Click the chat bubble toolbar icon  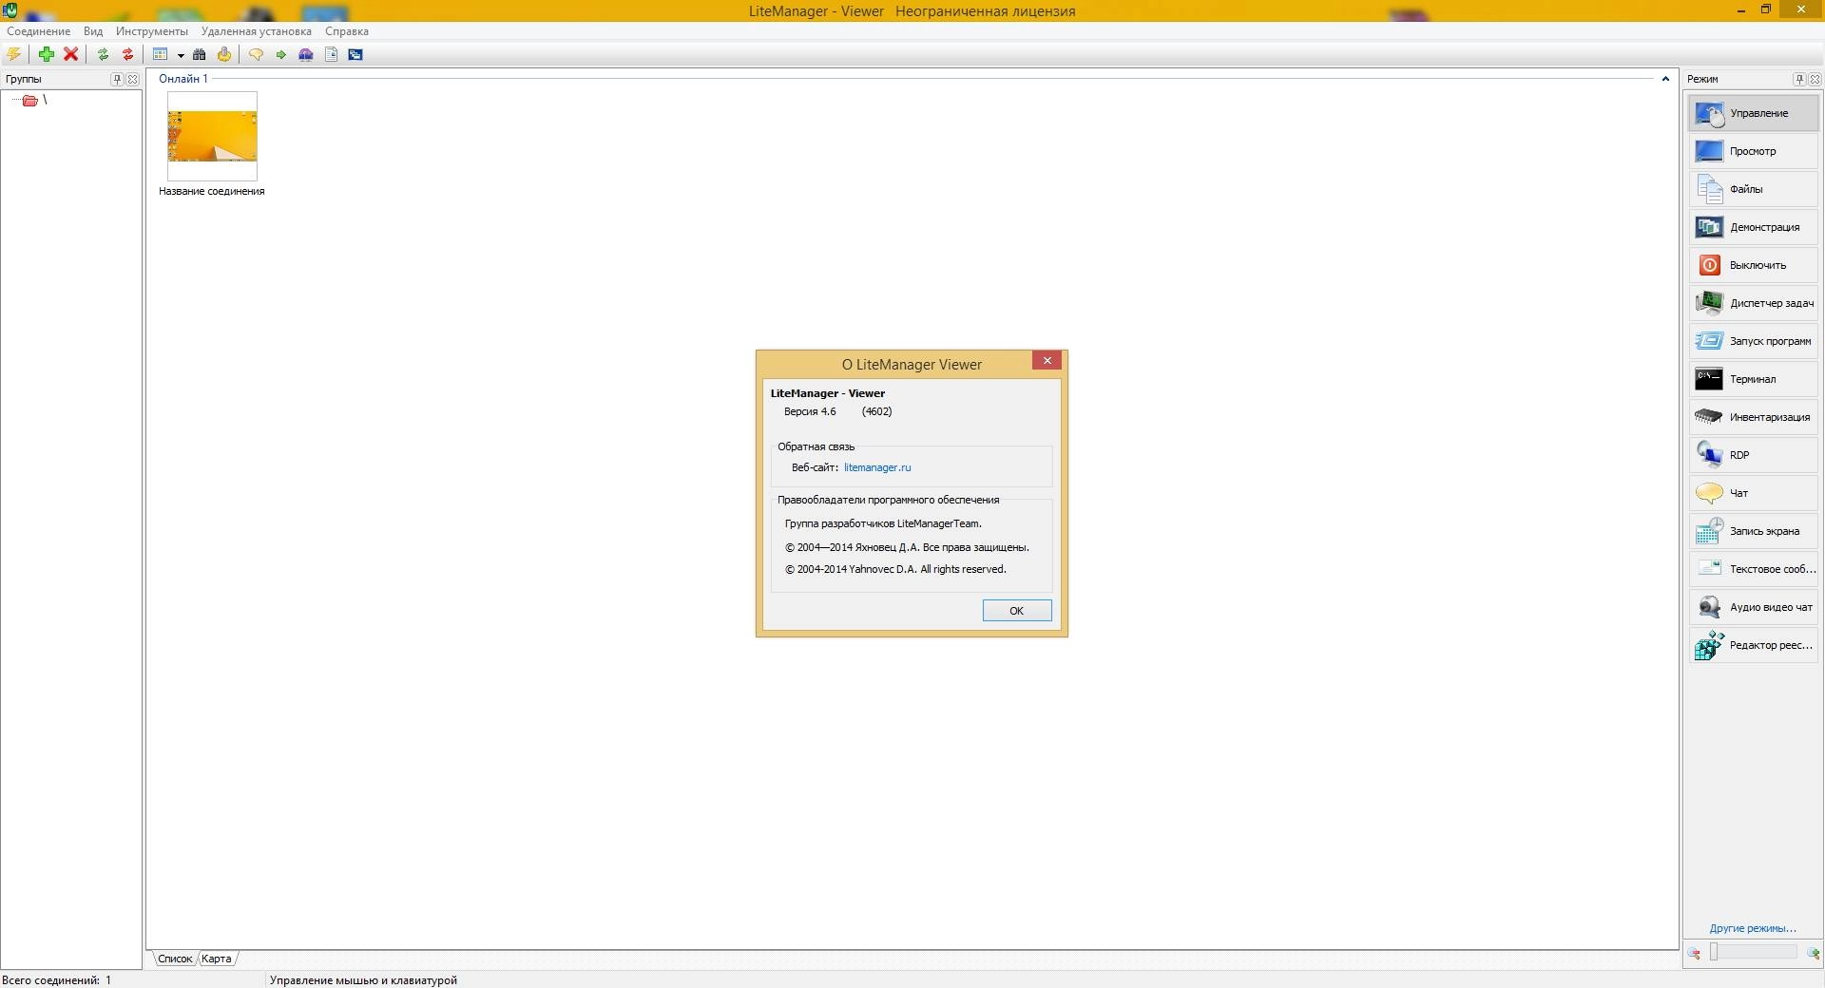pos(256,54)
